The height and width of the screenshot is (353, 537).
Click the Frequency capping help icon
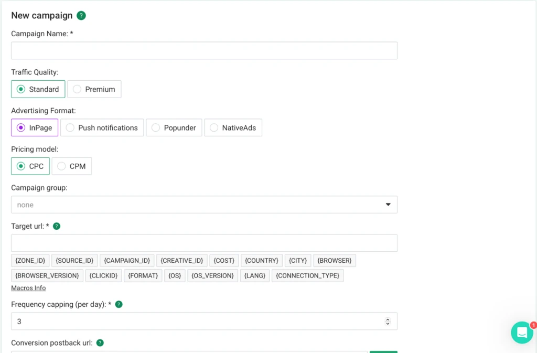119,304
